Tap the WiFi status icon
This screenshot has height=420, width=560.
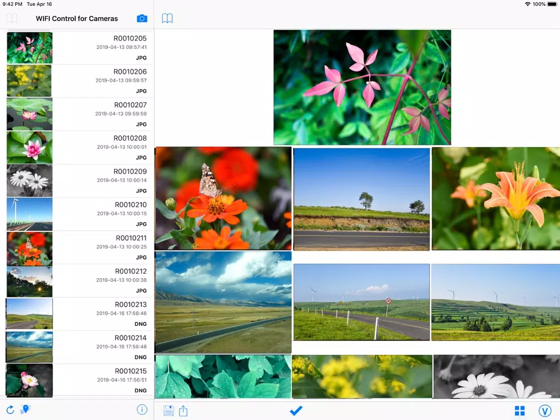(527, 4)
